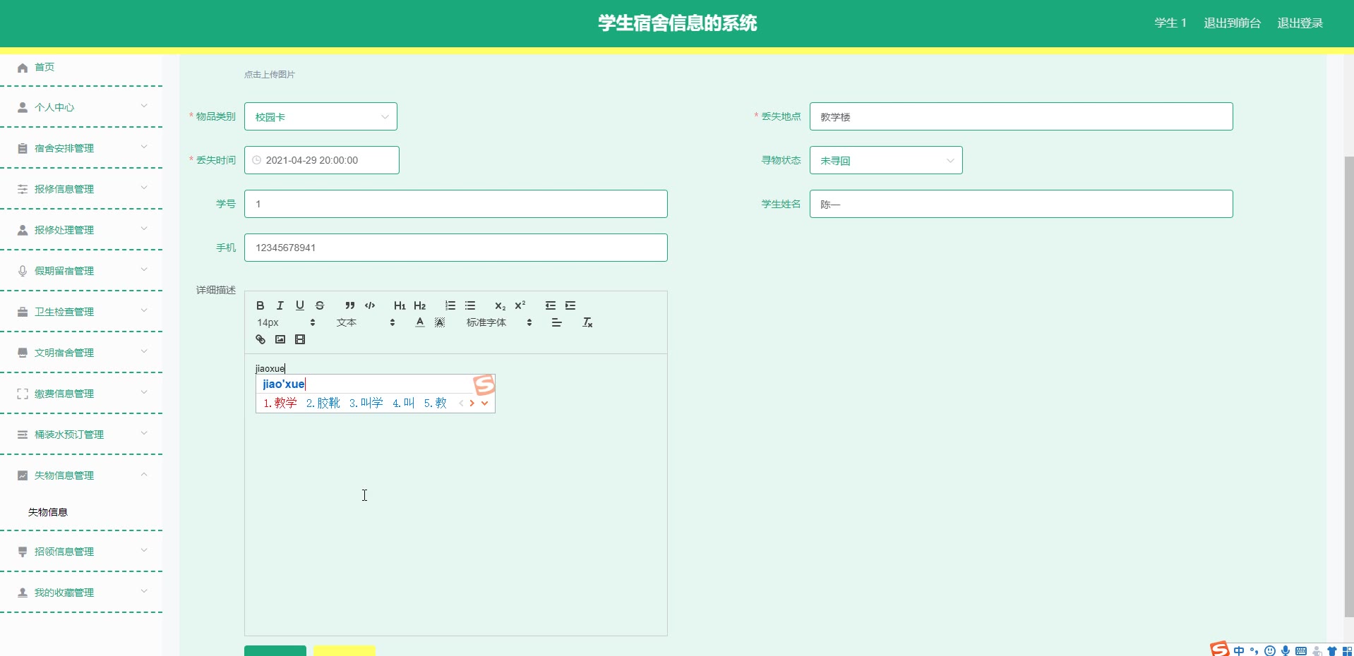
Task: Click the insert link icon
Action: pos(260,339)
